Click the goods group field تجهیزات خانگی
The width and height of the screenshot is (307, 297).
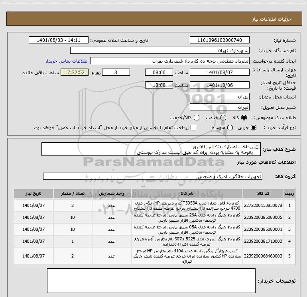click(x=153, y=176)
